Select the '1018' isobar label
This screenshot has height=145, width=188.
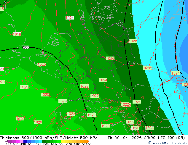tap(17, 34)
